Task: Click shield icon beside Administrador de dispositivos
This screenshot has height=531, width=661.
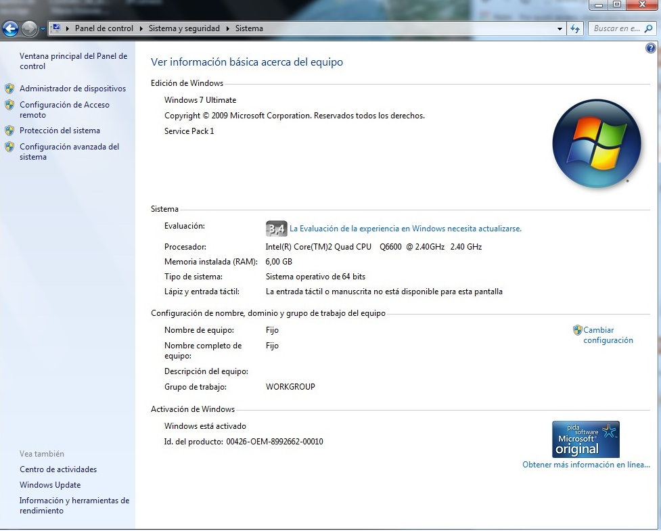Action: tap(9, 89)
